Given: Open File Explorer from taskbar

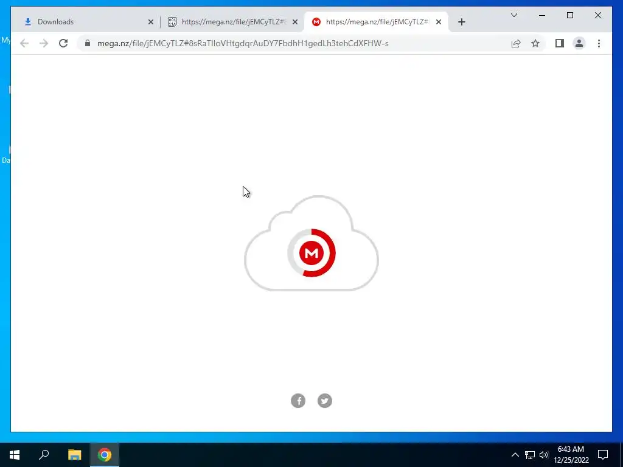Looking at the screenshot, I should (x=74, y=455).
